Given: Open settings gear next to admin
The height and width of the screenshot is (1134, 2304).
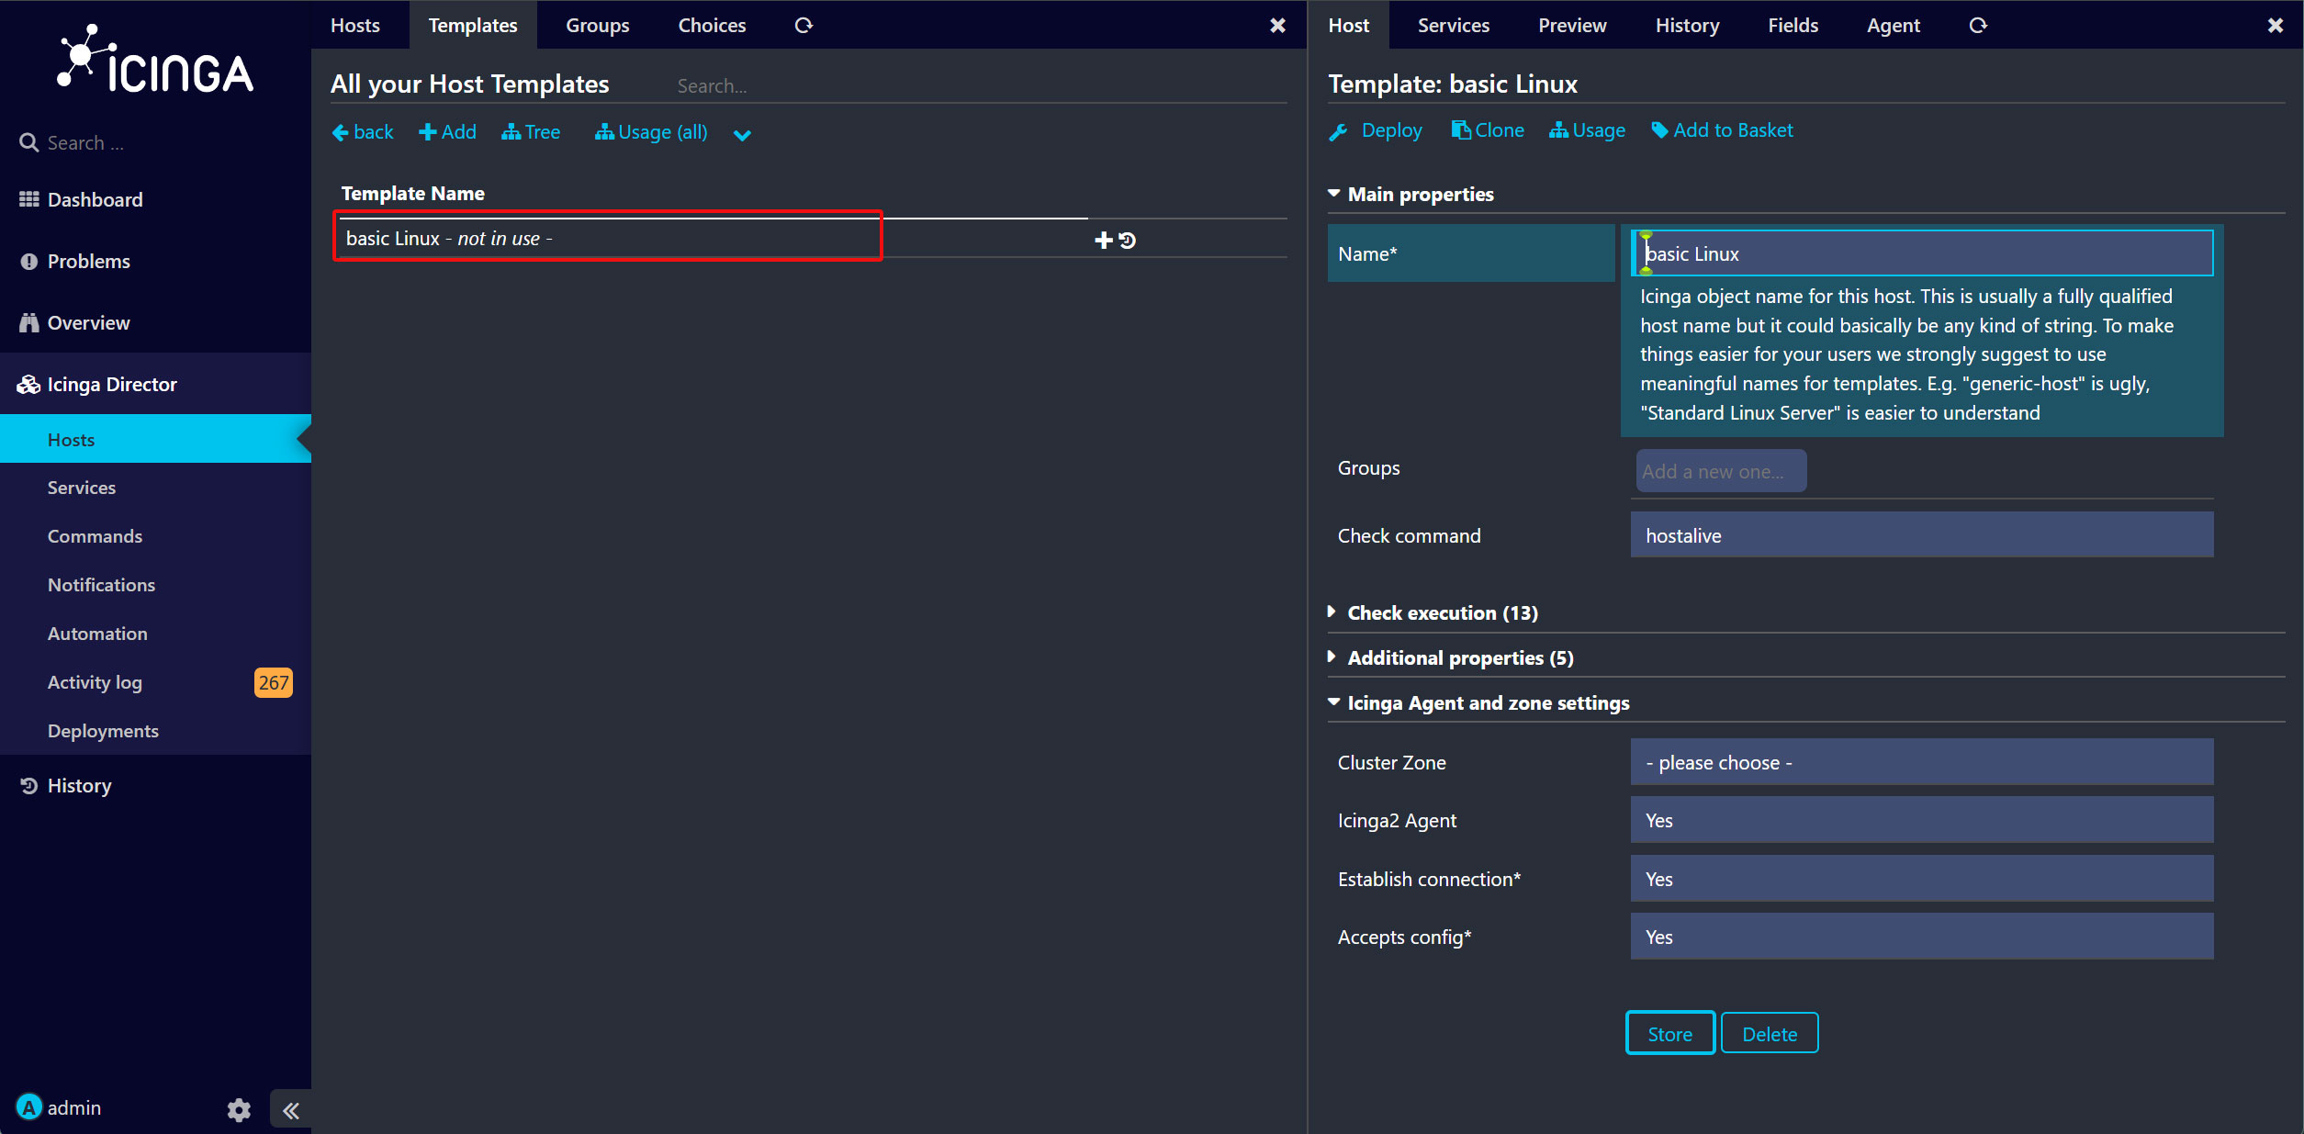Looking at the screenshot, I should click(x=239, y=1109).
